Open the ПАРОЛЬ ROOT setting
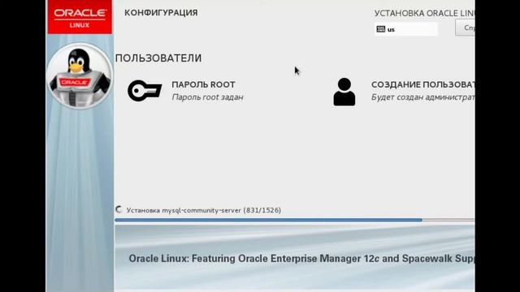This screenshot has width=520, height=292. [x=203, y=84]
